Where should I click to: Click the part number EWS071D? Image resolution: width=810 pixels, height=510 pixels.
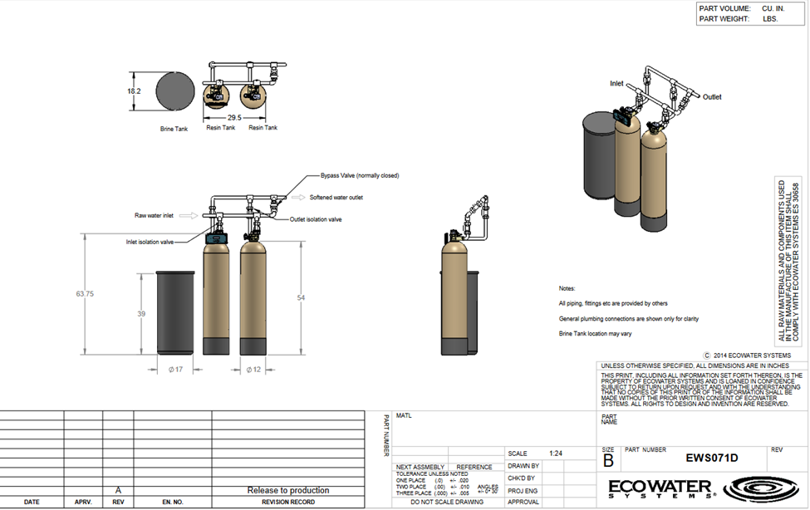(711, 458)
